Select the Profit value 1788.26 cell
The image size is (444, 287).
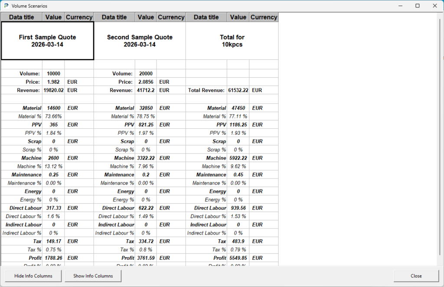pos(54,258)
